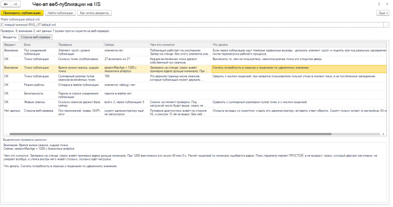
Task: Select 'Выключить то, чем не пользуетесь' cell
Action: click(x=299, y=60)
